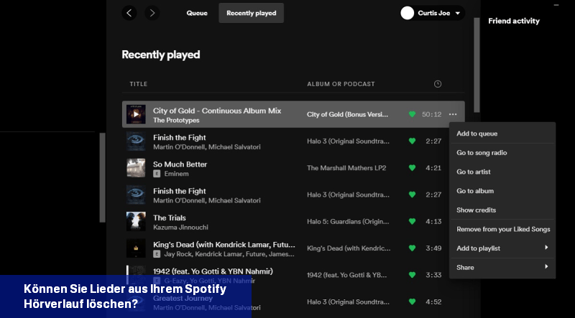Click the 50:12 duration value
Screen dimensions: 575x318
(432, 114)
